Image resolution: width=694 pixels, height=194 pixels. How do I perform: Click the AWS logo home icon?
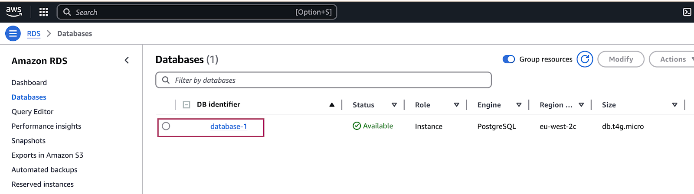[x=14, y=12]
